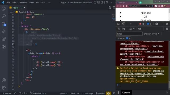The image size is (170, 95).
Task: Open browser-polyfill.js.map source link
Action: [x=142, y=73]
